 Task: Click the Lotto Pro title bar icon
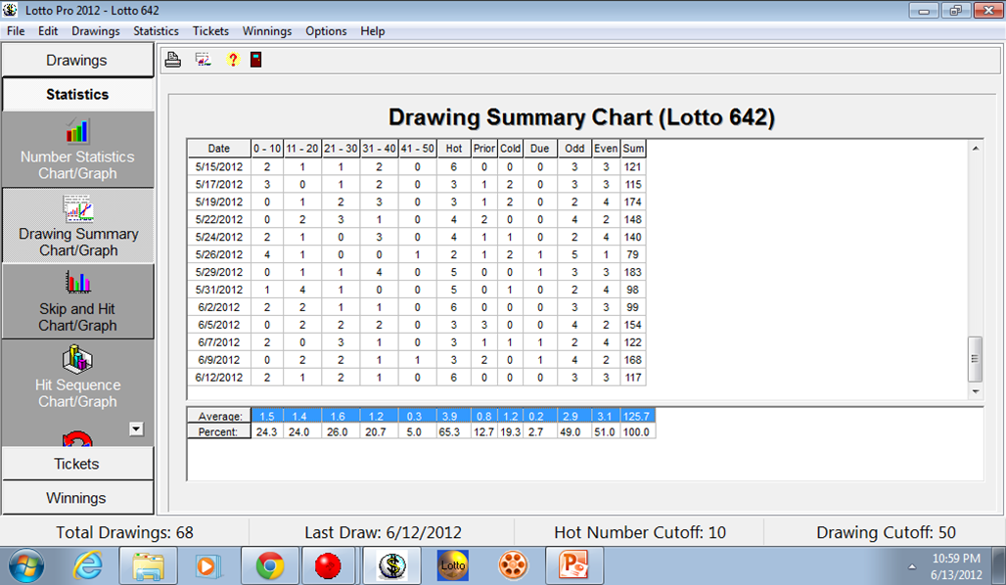click(x=10, y=10)
